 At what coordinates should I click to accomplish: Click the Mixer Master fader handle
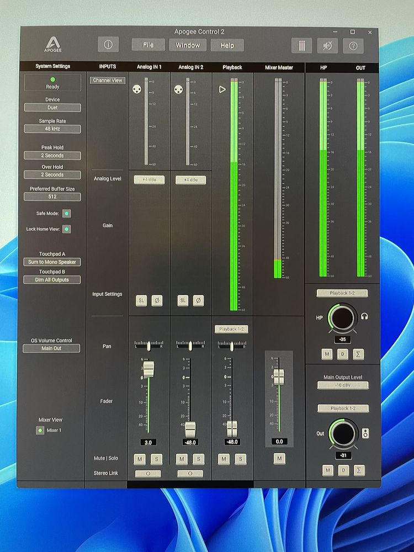[279, 376]
